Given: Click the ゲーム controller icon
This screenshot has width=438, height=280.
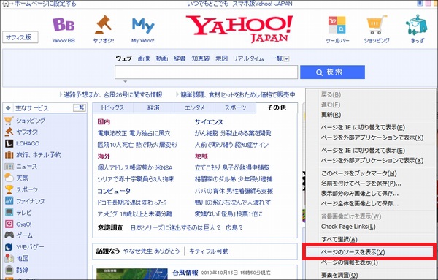Looking at the screenshot, I should point(9,235).
